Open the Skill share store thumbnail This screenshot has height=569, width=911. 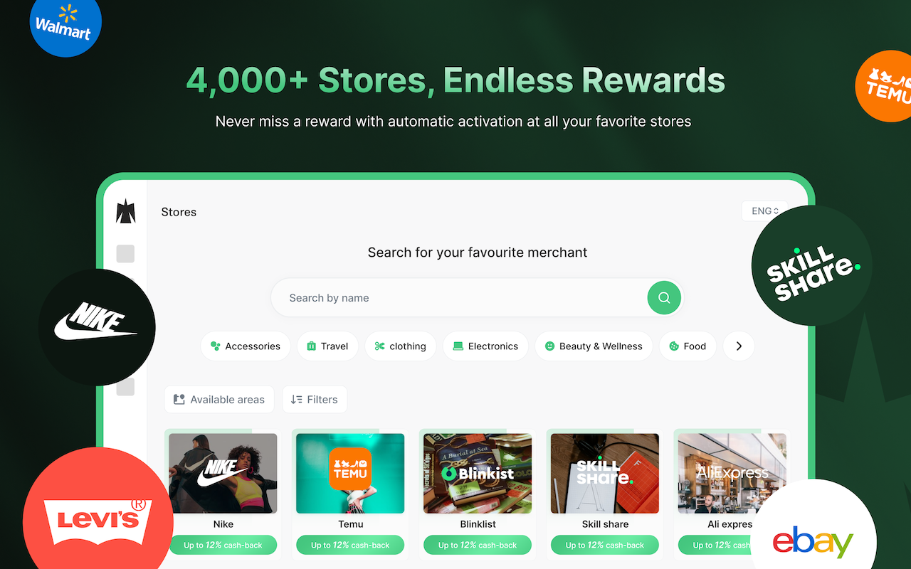(605, 474)
